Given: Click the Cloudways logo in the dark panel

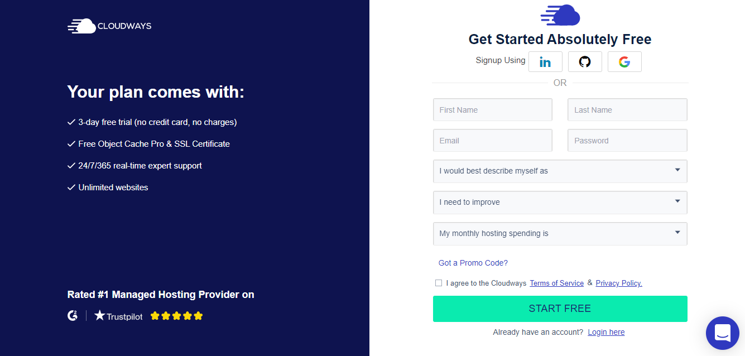Looking at the screenshot, I should (109, 26).
